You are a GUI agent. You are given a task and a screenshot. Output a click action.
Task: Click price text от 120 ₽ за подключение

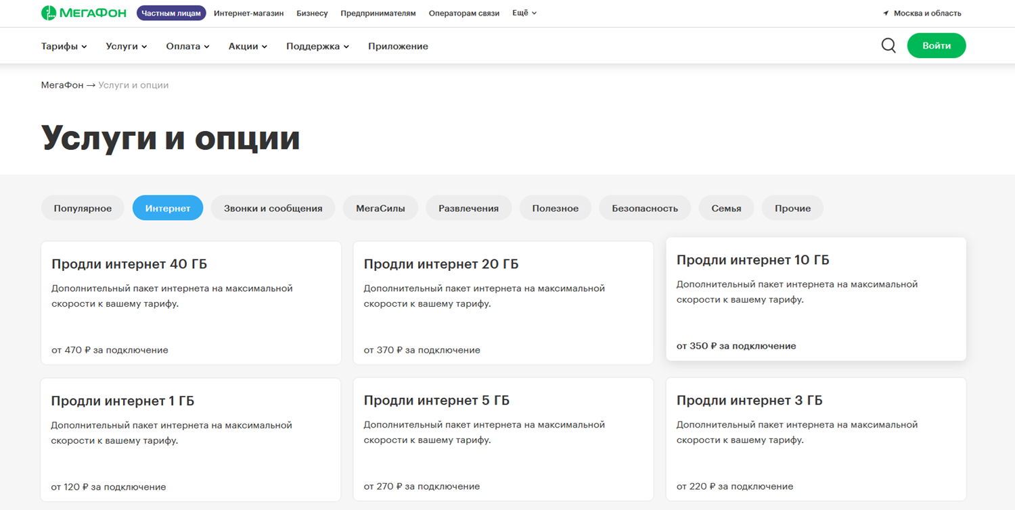click(108, 486)
